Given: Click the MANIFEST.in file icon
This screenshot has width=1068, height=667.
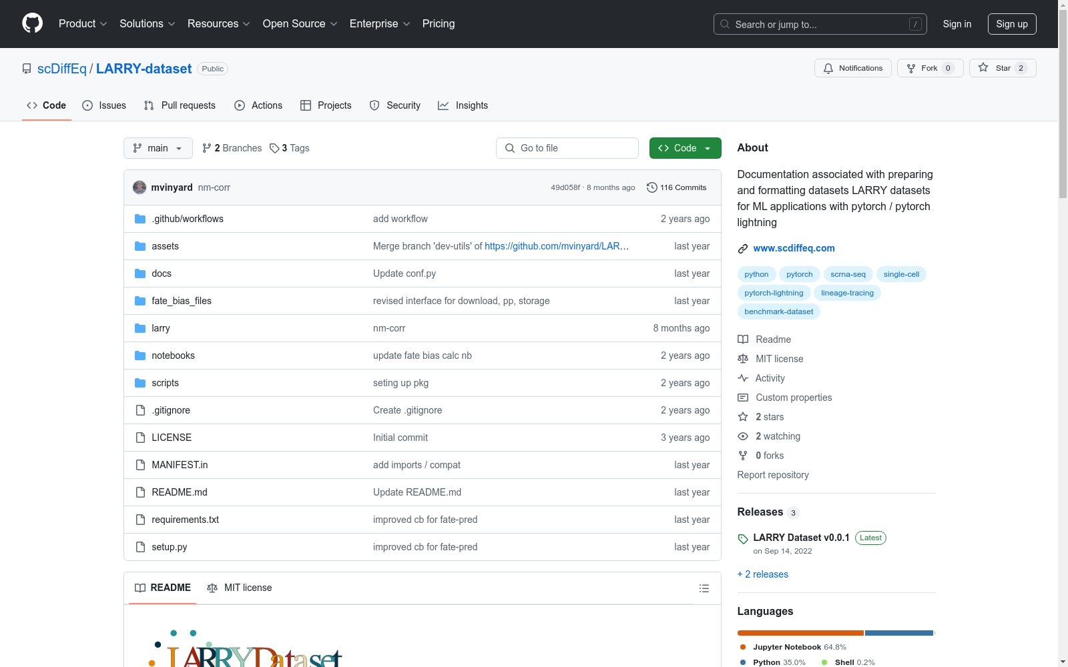Looking at the screenshot, I should click(x=140, y=465).
